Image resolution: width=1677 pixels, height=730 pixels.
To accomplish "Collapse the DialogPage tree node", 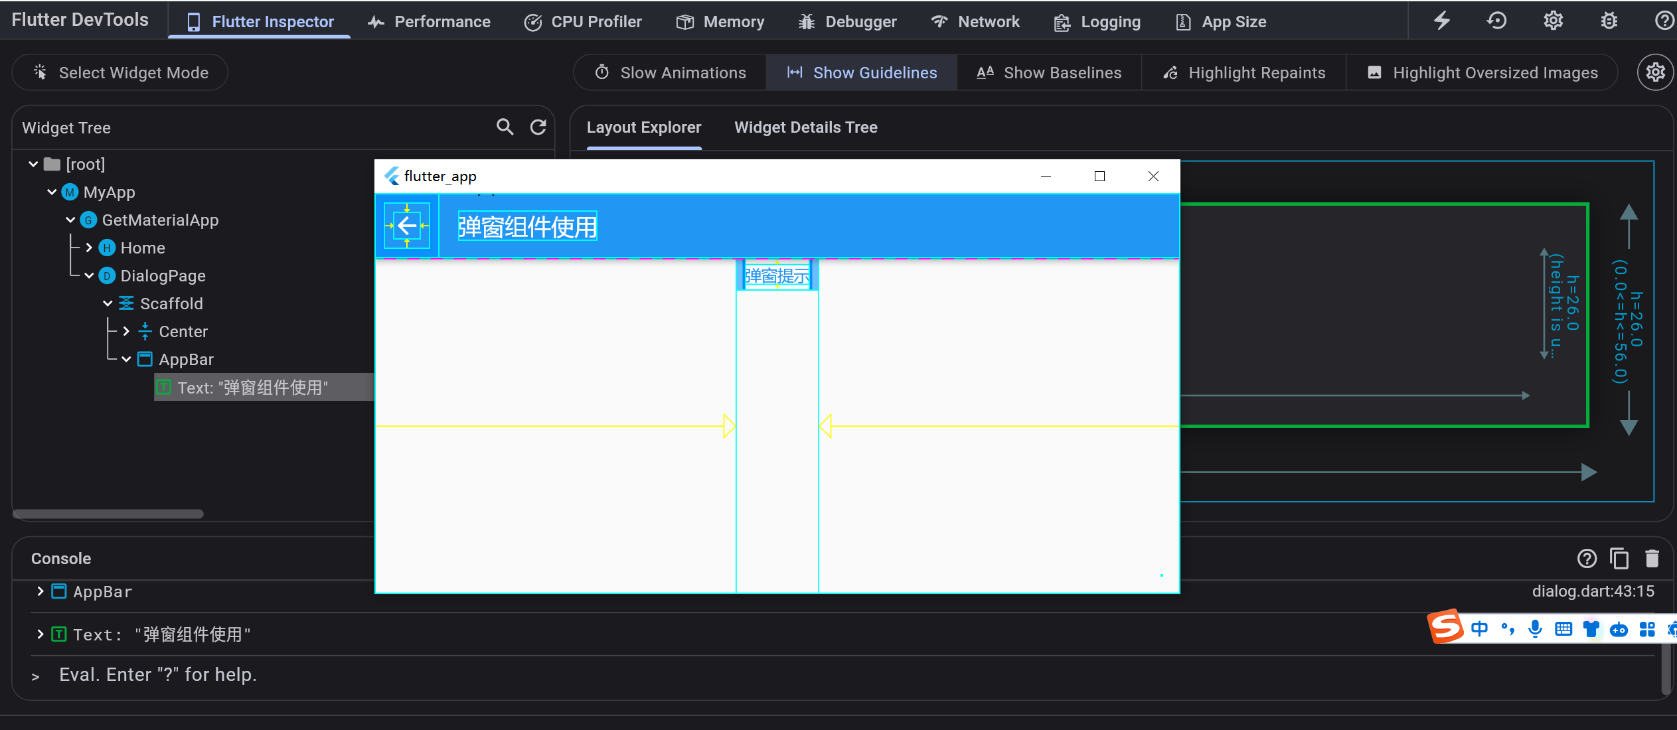I will [x=89, y=275].
